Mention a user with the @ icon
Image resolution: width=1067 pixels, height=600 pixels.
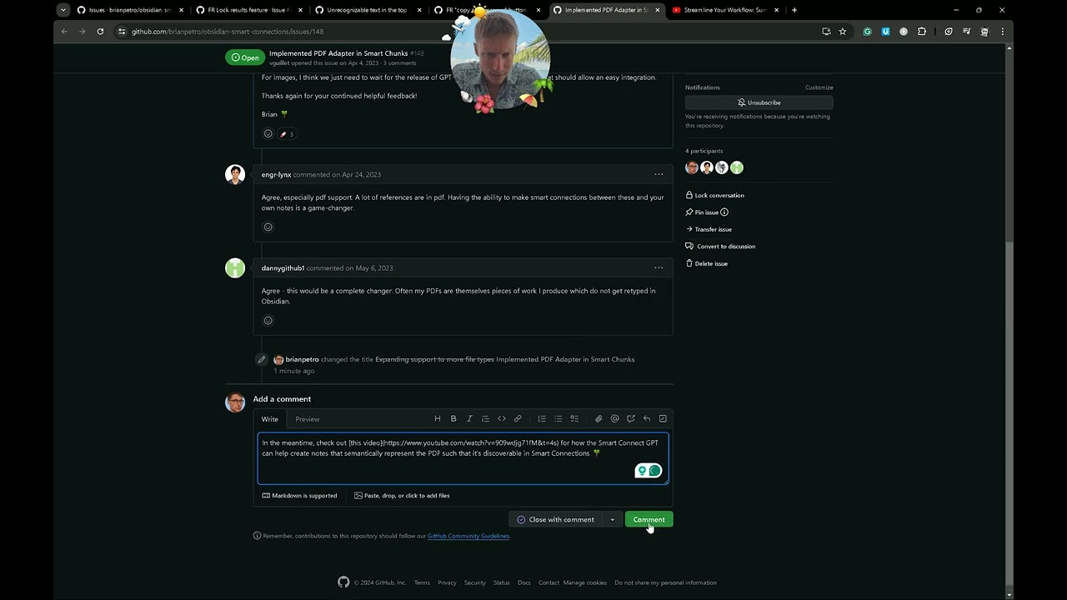614,418
